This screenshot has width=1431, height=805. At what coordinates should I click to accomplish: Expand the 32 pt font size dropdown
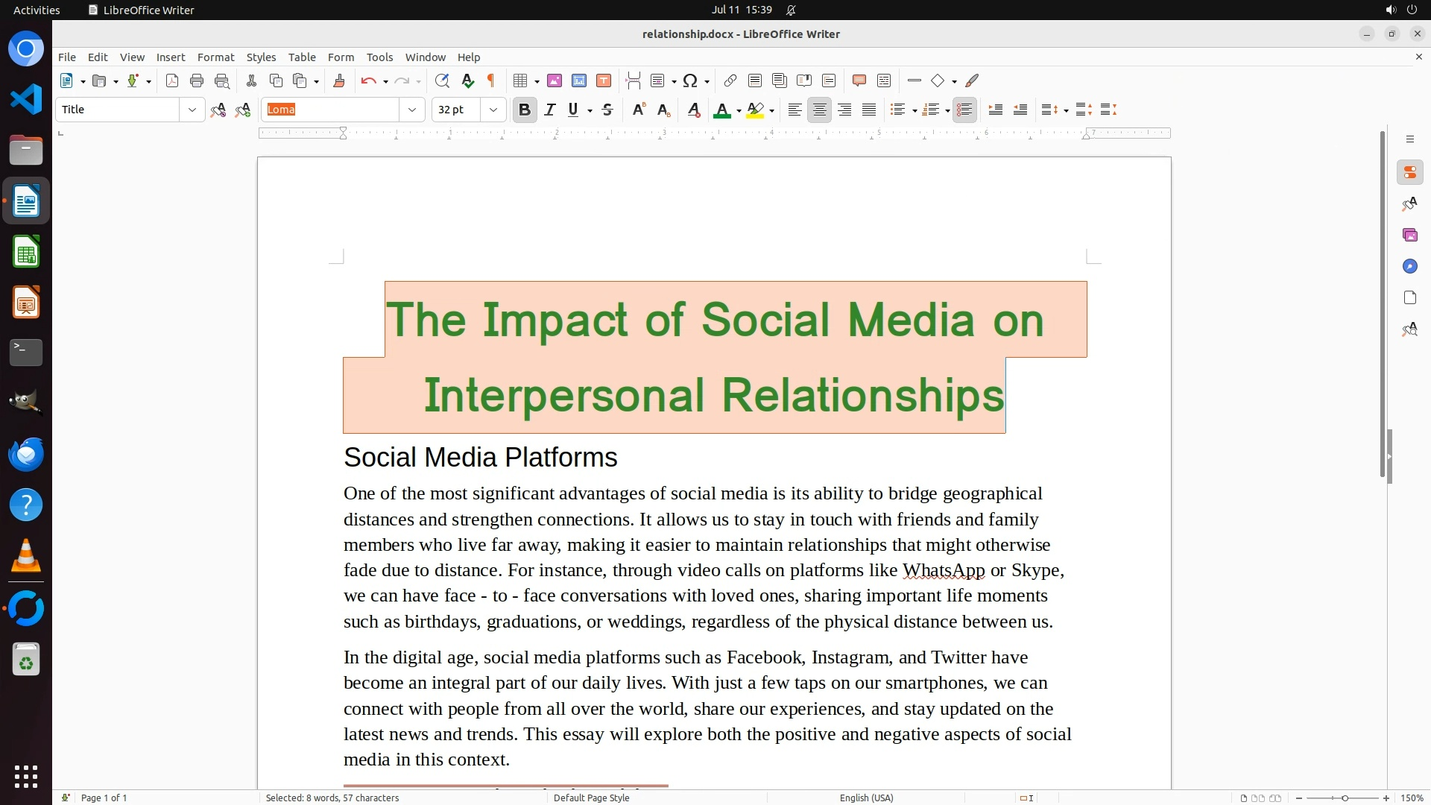pyautogui.click(x=493, y=110)
